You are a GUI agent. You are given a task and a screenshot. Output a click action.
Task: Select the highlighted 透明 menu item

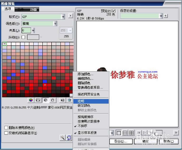click(x=91, y=101)
